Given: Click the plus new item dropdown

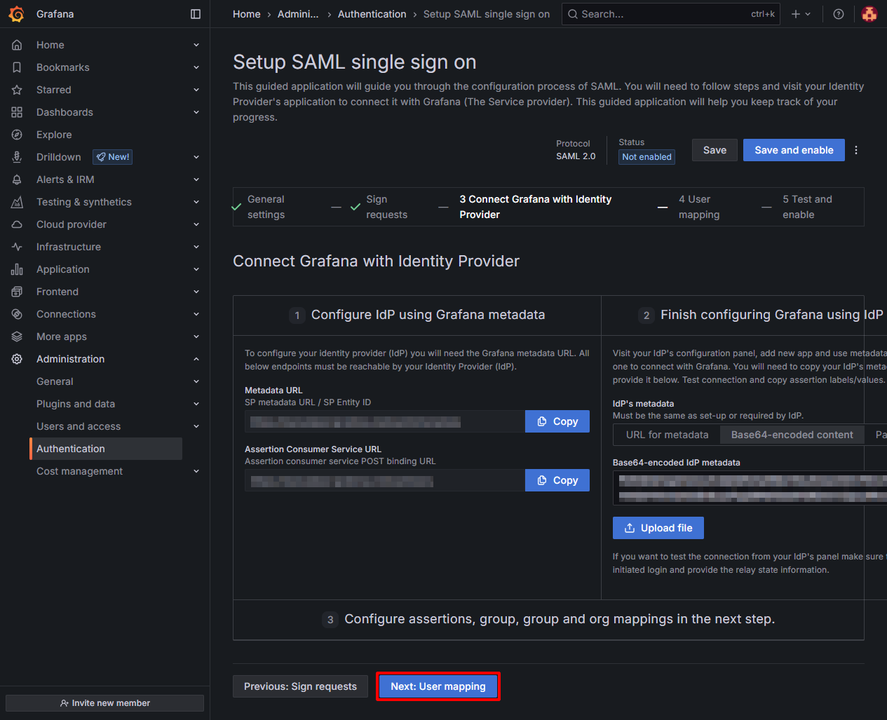Looking at the screenshot, I should (800, 14).
